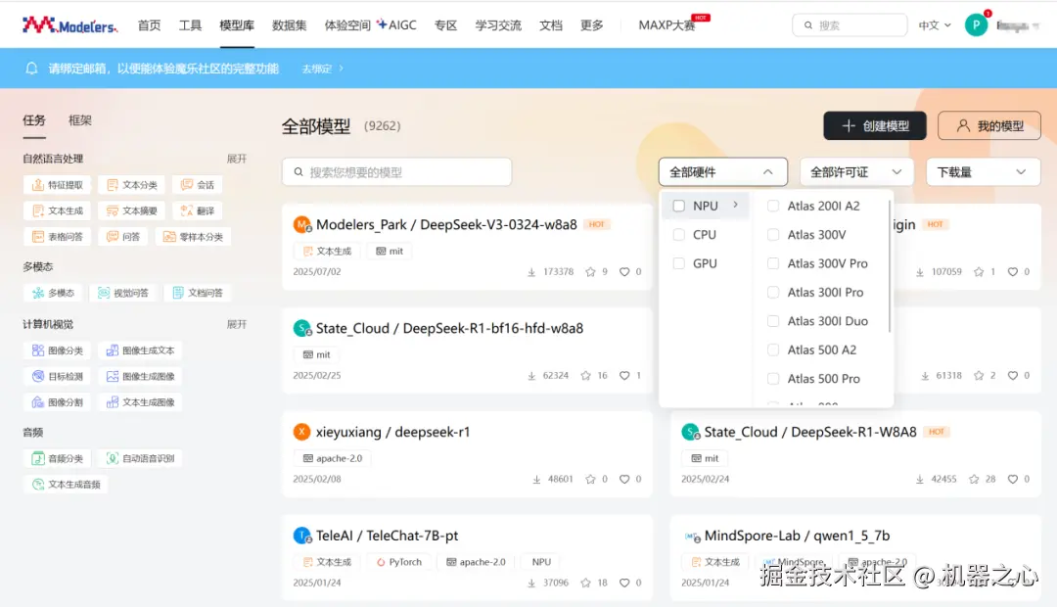1057x607 pixels.
Task: Select the 图像分割 task tag
Action: [58, 402]
